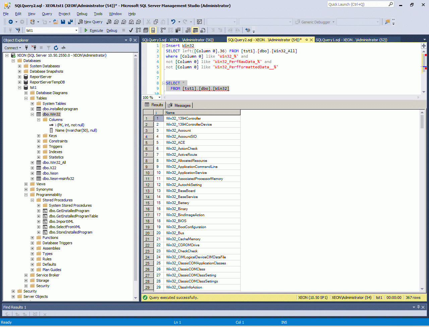Pin the Object Explorer panel
429x327 pixels.
click(130, 40)
